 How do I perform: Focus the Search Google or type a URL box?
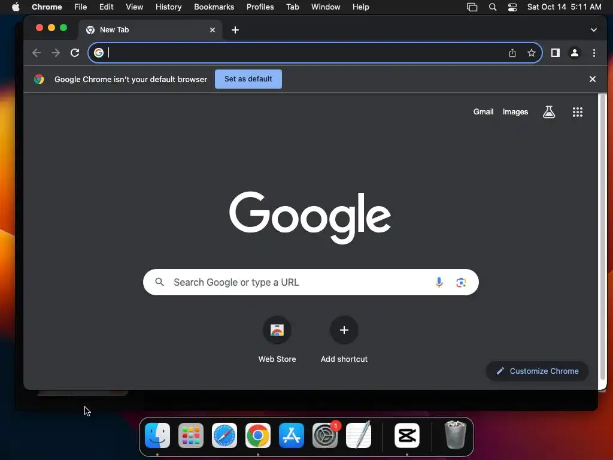click(x=311, y=282)
